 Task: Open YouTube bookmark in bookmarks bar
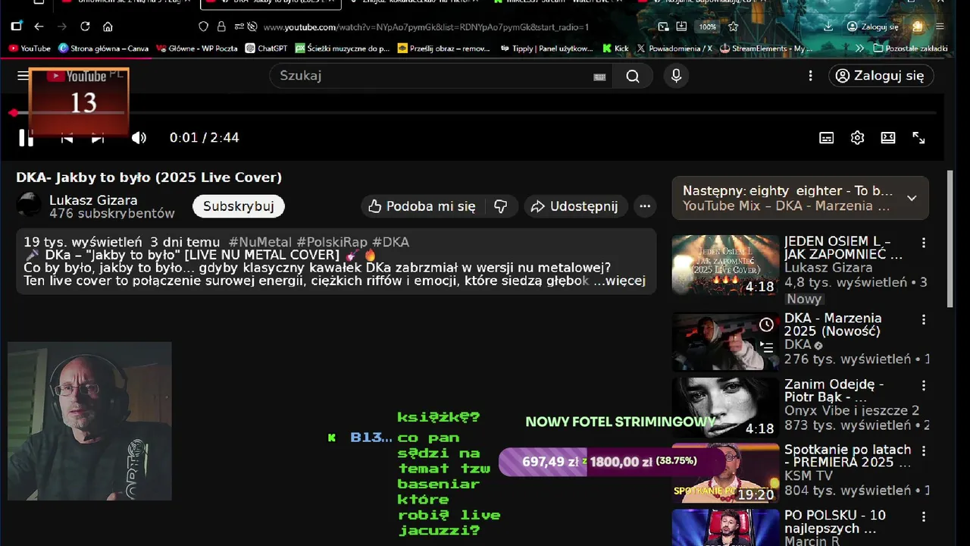pos(30,48)
